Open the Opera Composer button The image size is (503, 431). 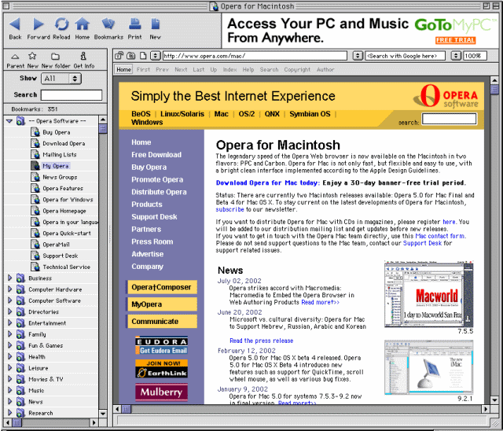[x=162, y=287]
